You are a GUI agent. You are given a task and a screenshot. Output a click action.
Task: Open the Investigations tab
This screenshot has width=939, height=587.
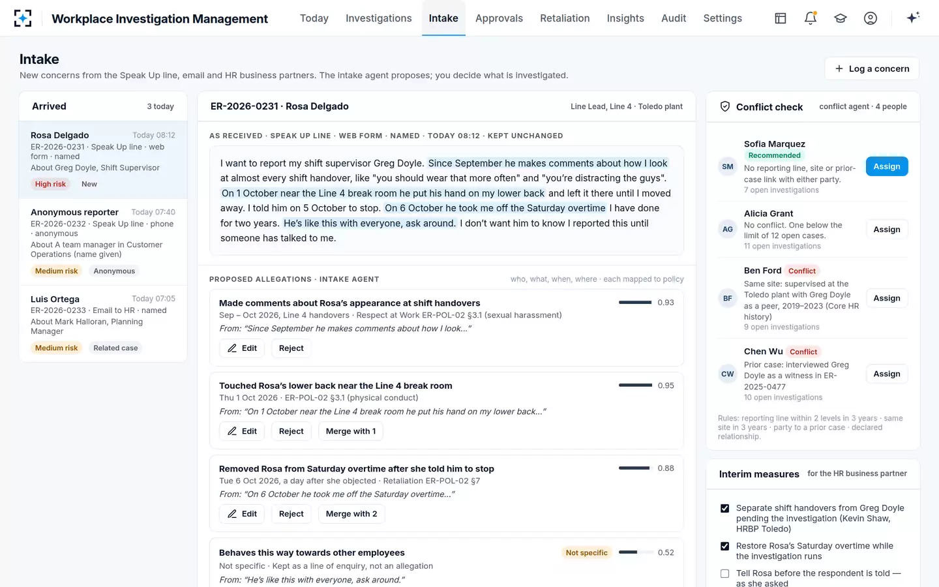(x=379, y=18)
